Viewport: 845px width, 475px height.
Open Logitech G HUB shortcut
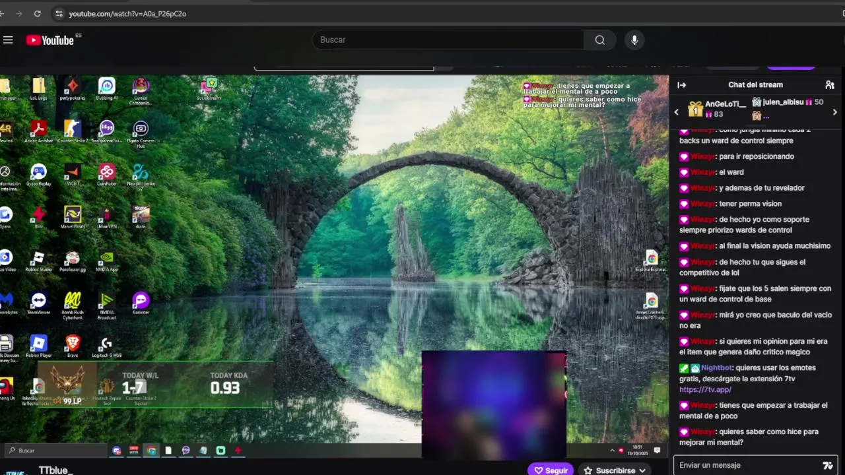[x=107, y=347]
